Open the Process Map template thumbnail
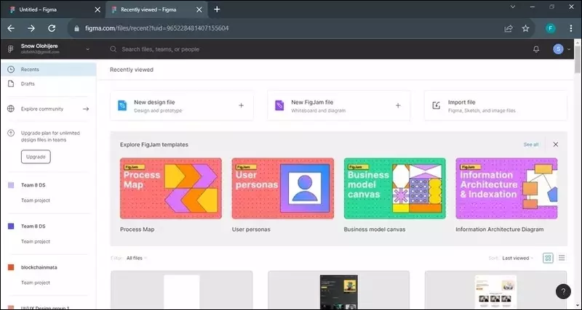Image resolution: width=582 pixels, height=310 pixels. tap(171, 189)
